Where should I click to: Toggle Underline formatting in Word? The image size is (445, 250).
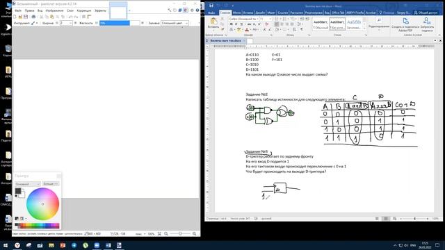pyautogui.click(x=241, y=24)
